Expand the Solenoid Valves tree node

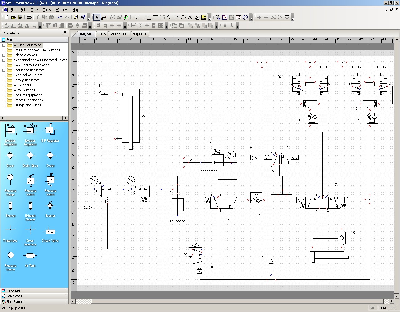4,55
